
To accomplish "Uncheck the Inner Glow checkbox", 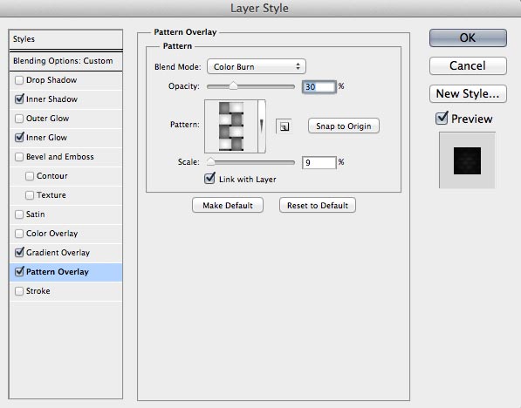I will pyautogui.click(x=19, y=138).
